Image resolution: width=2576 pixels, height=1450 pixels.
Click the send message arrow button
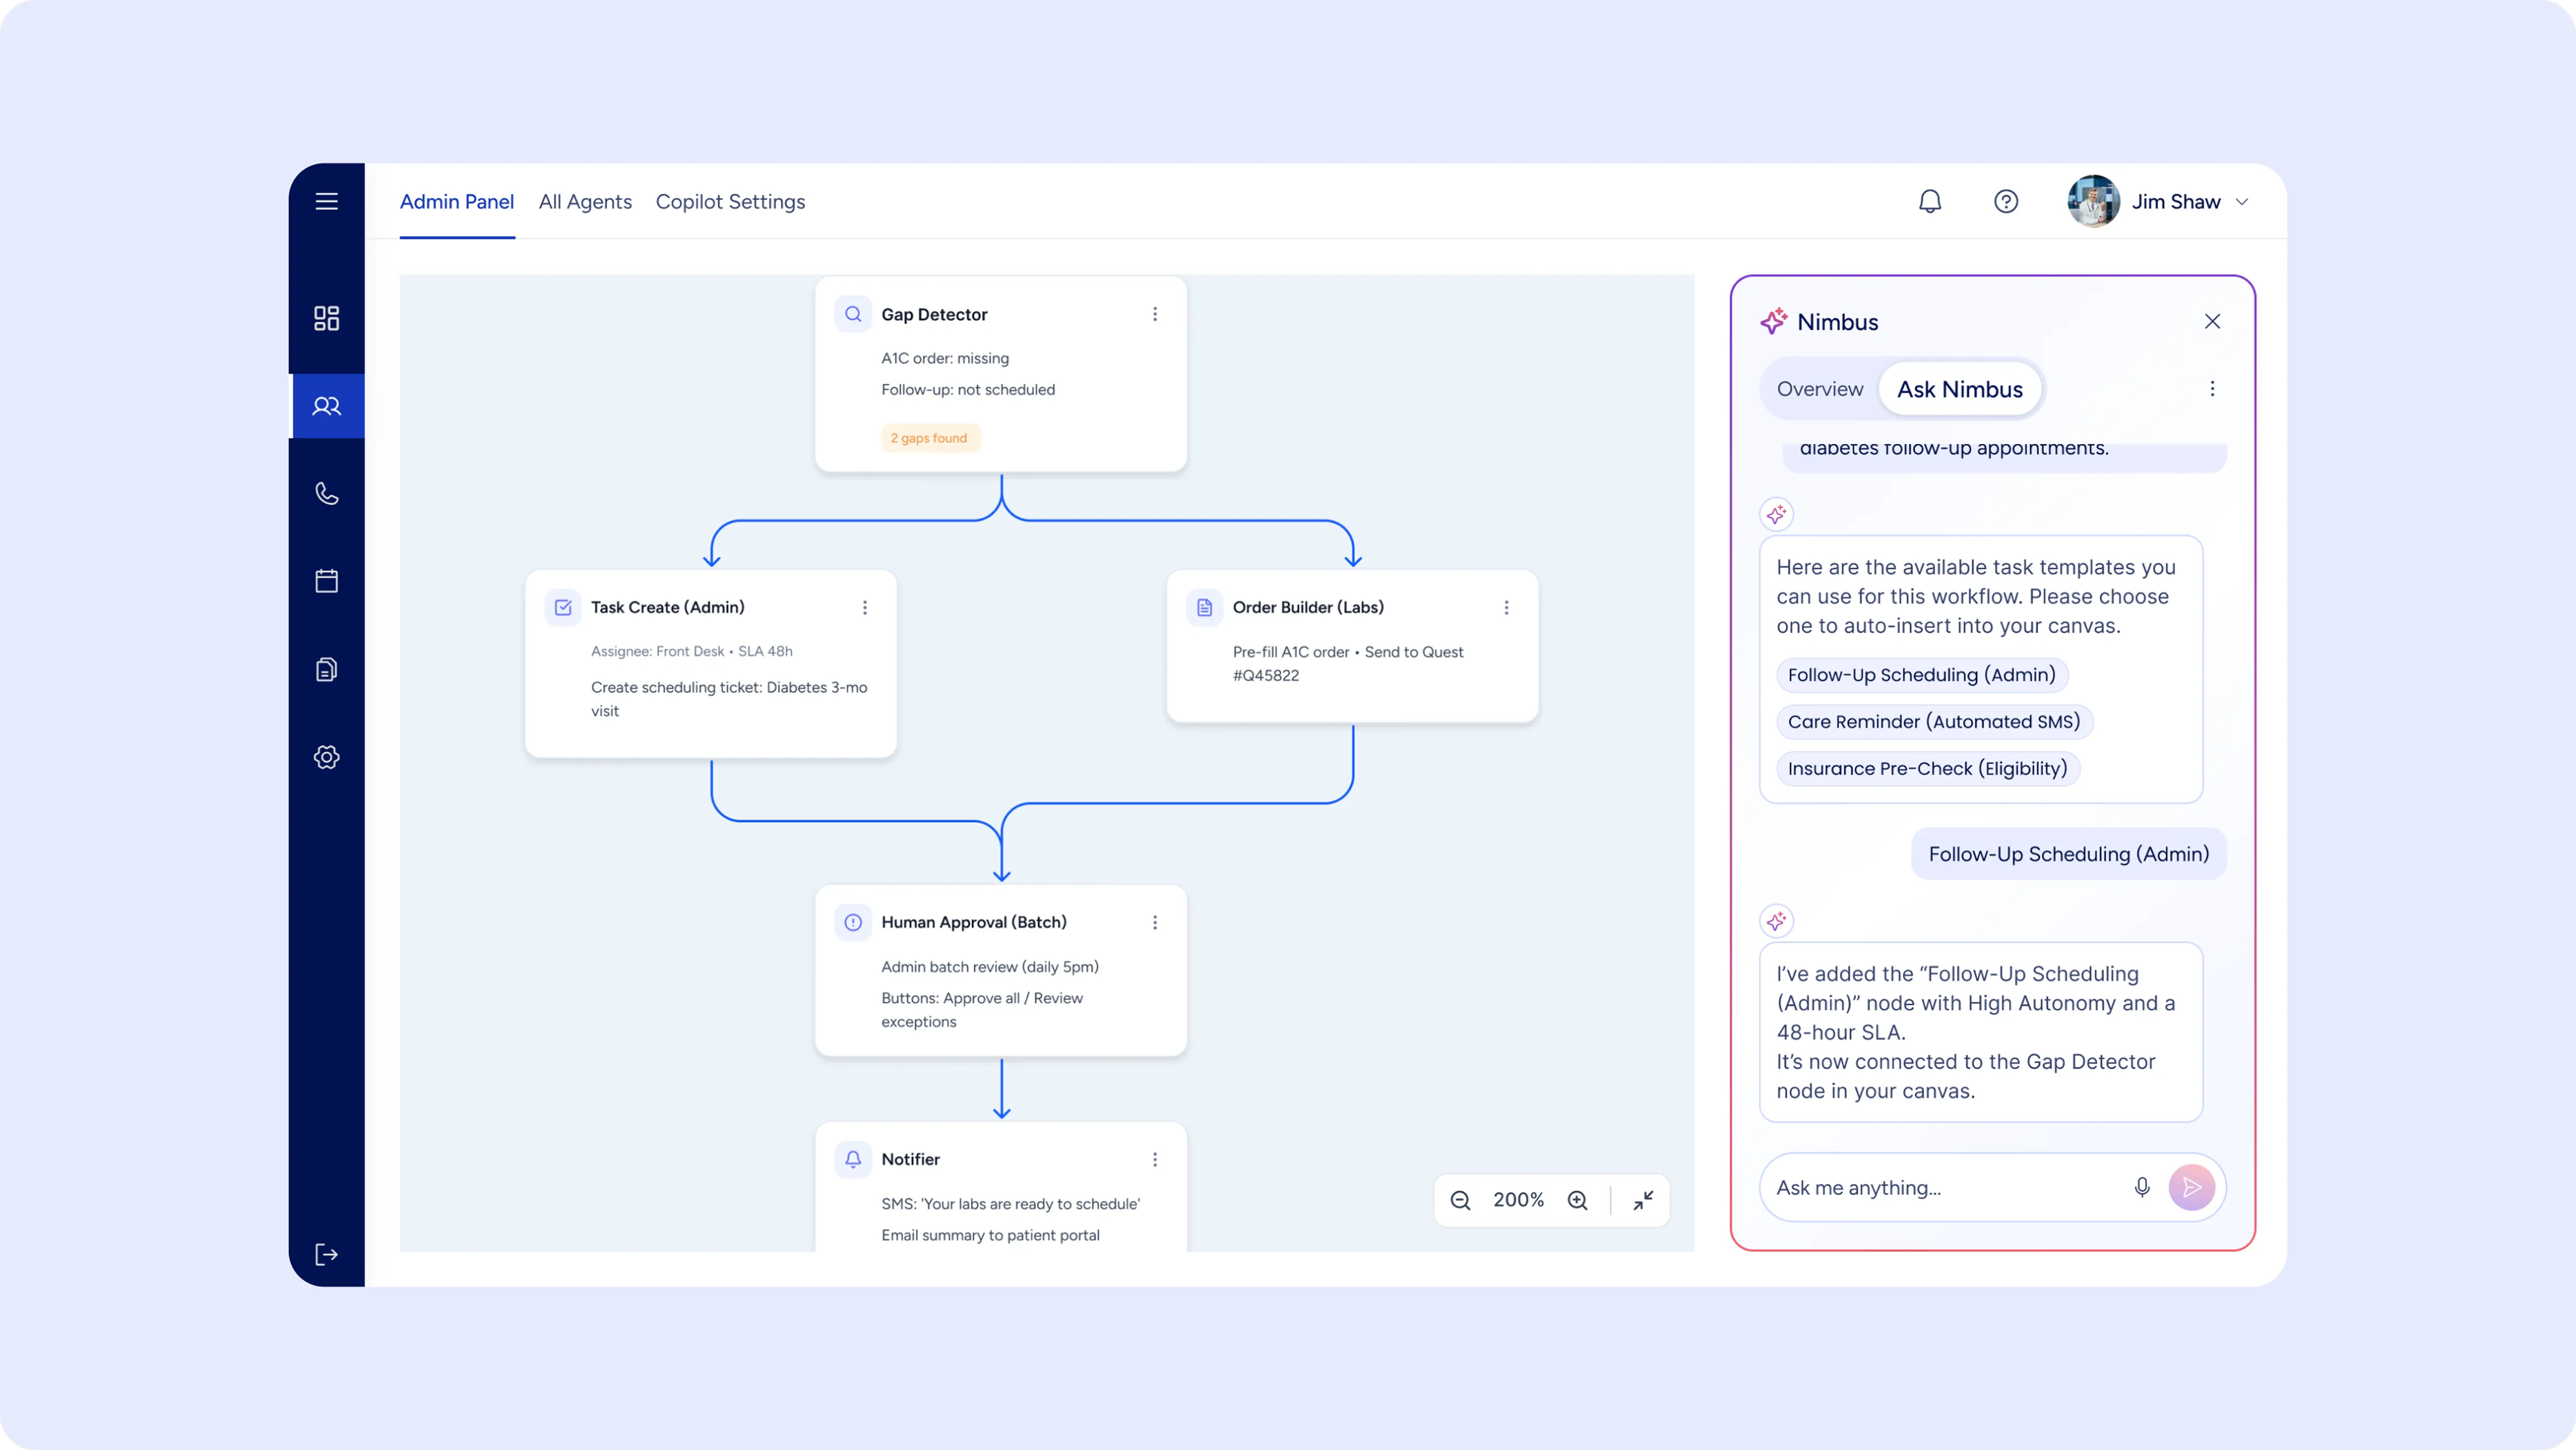pos(2191,1187)
